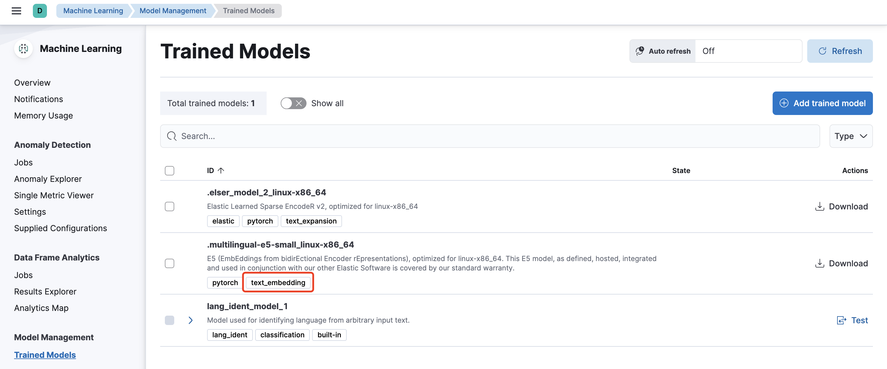Click into the models Search field
The image size is (887, 369).
coord(489,136)
